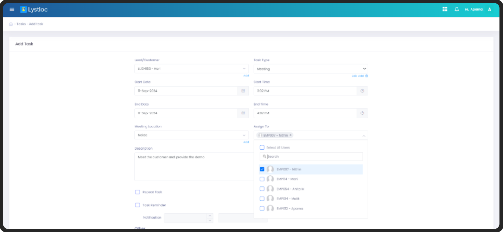
Task: Open the End Time clock picker
Action: [x=362, y=113]
